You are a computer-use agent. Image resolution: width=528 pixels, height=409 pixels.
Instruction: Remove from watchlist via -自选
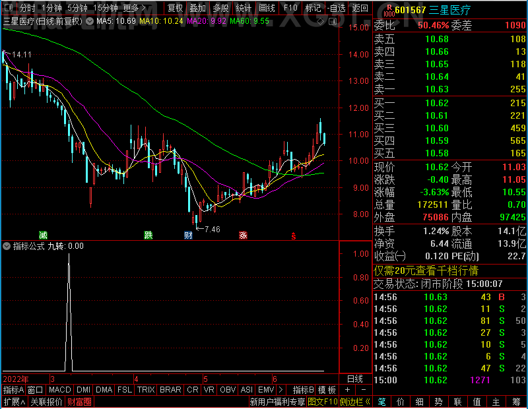click(x=336, y=8)
